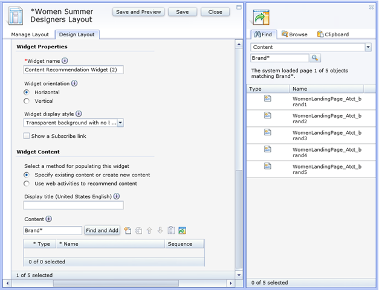Screen dimensions: 379x290
Task: Click the '0 of 0 selected' table footer
Action: click(x=47, y=262)
